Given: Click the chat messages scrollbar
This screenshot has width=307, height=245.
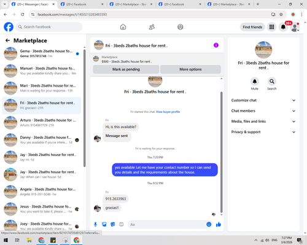Looking at the screenshot, I should click(x=221, y=152).
